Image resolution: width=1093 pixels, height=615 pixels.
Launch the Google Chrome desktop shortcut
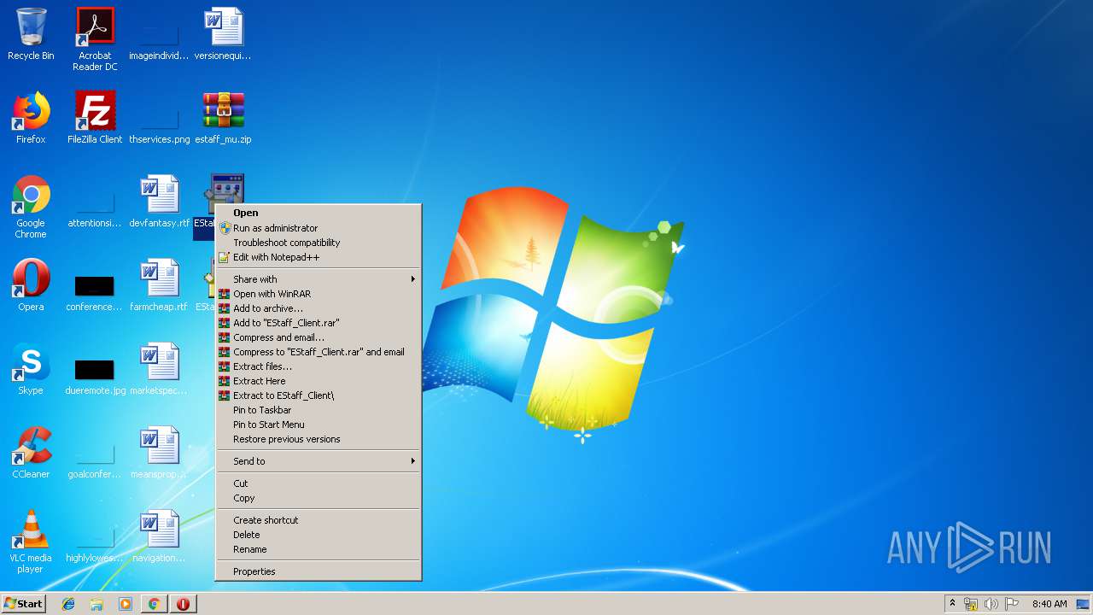[31, 207]
